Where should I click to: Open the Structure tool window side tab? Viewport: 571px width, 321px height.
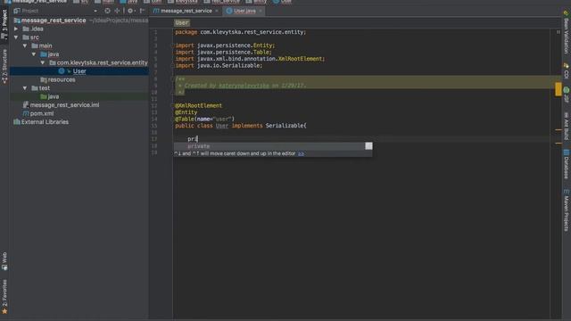[x=4, y=66]
